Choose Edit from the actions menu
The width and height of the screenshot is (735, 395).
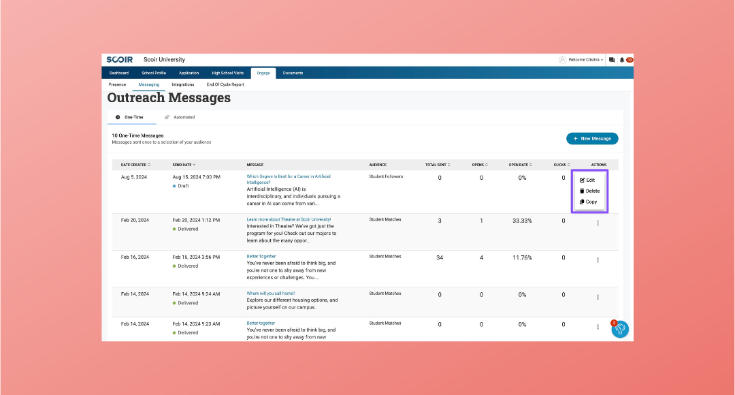coord(587,180)
